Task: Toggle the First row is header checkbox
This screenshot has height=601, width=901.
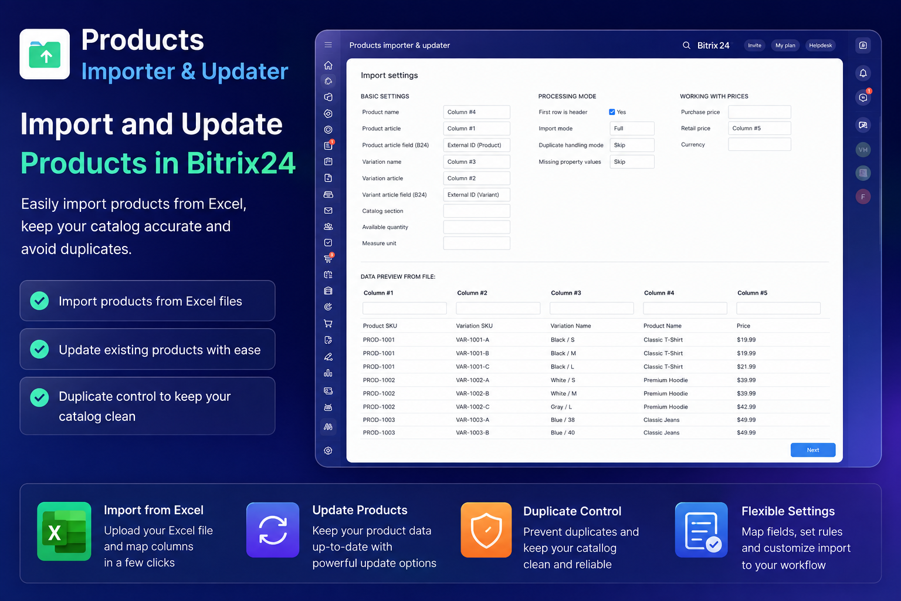Action: coord(612,112)
